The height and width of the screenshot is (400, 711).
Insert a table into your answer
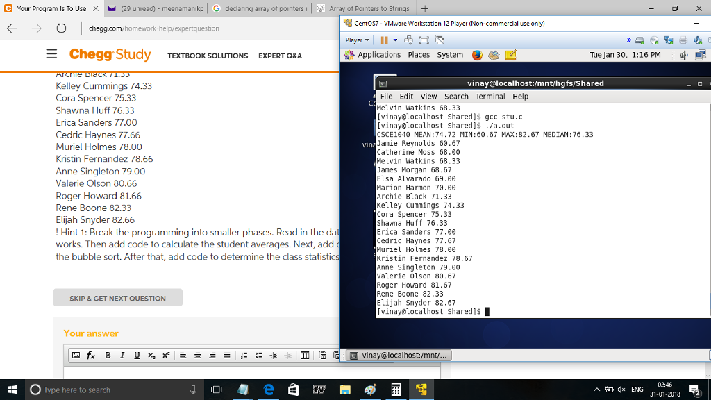coord(304,355)
